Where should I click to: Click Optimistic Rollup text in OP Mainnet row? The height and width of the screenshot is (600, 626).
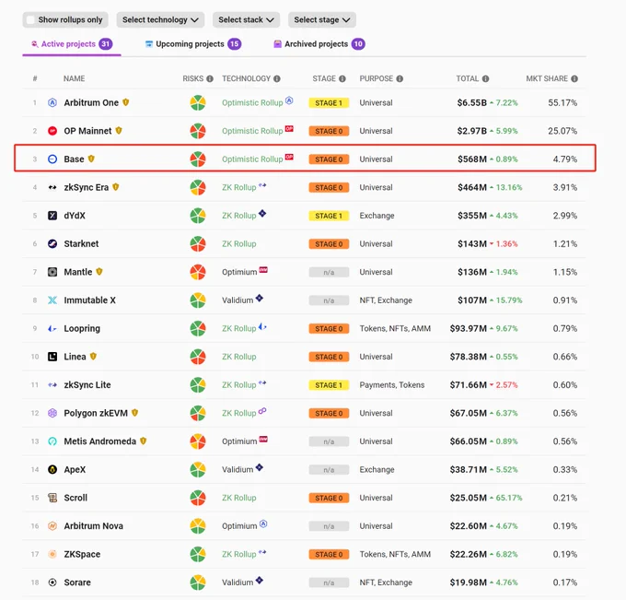(x=252, y=131)
